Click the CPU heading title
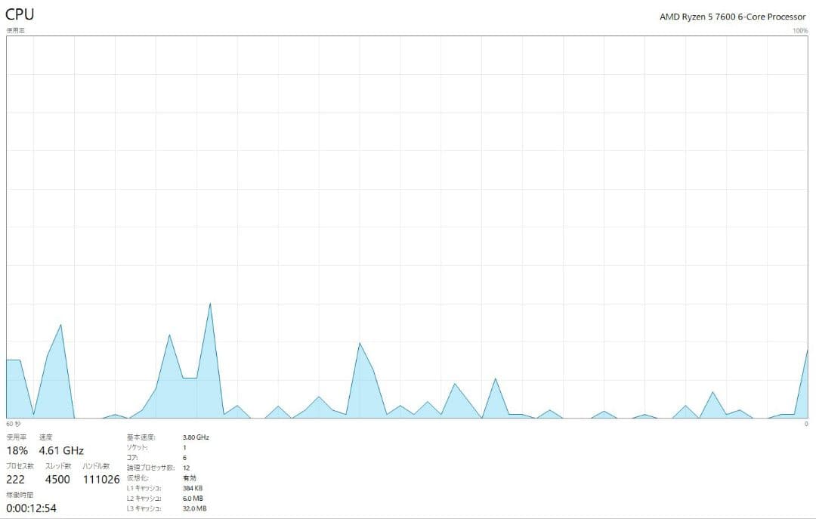Image resolution: width=816 pixels, height=519 pixels. (x=20, y=14)
